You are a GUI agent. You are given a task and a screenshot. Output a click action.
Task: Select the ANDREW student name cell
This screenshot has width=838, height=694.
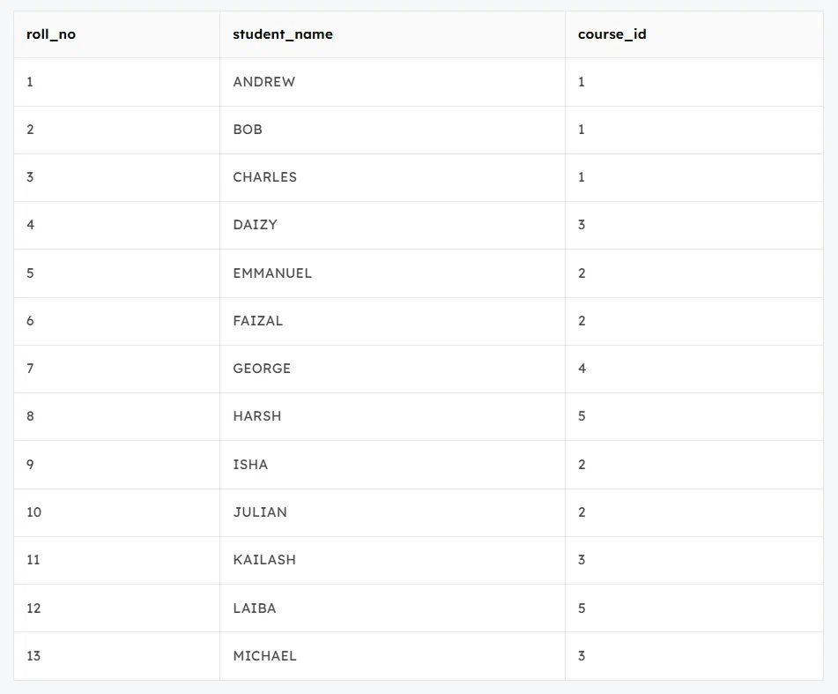(264, 82)
